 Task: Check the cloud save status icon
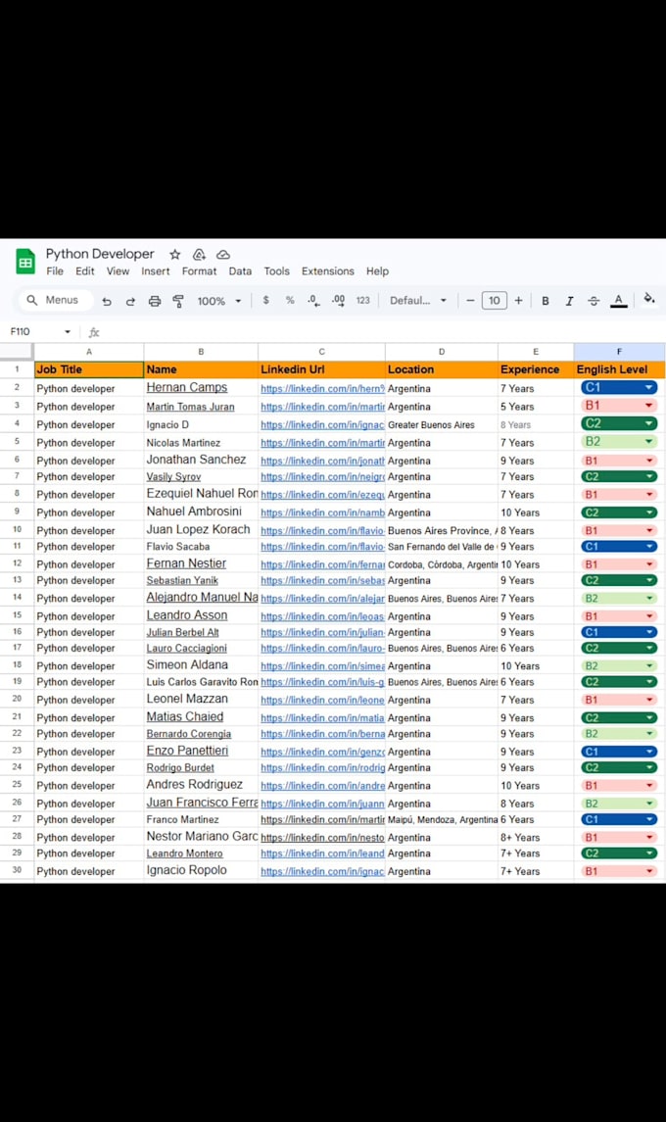[x=223, y=255]
